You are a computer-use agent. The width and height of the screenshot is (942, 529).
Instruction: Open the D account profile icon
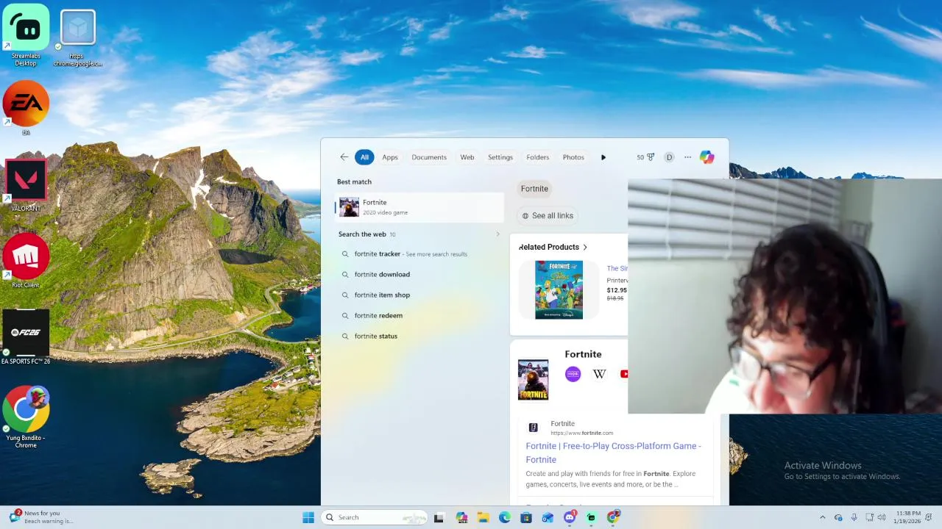pos(669,157)
